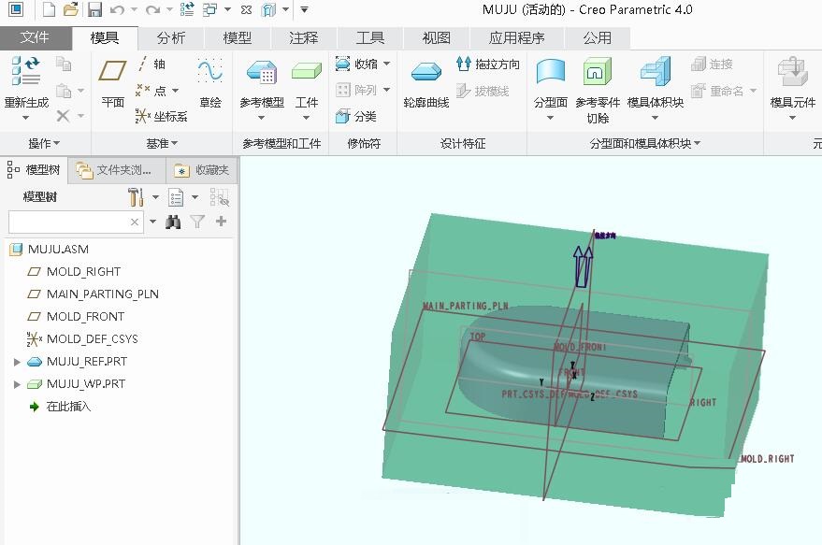Click the Windows switcher icon
Screen dimensions: 822x545
point(210,9)
